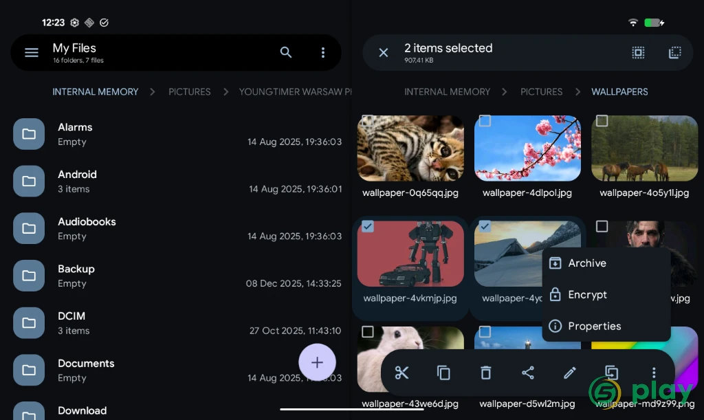Rename with the pencil icon

coord(570,373)
